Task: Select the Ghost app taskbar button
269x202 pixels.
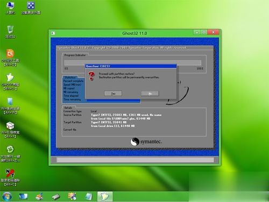Action: coord(105,197)
